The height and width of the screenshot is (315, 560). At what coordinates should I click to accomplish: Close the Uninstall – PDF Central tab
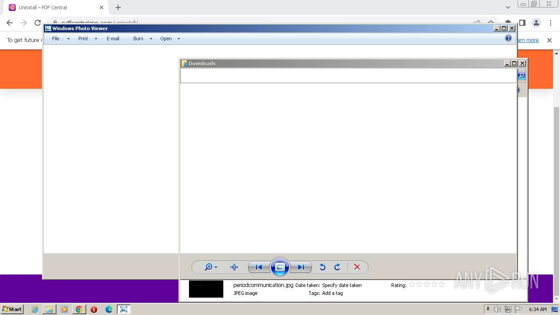[x=101, y=7]
